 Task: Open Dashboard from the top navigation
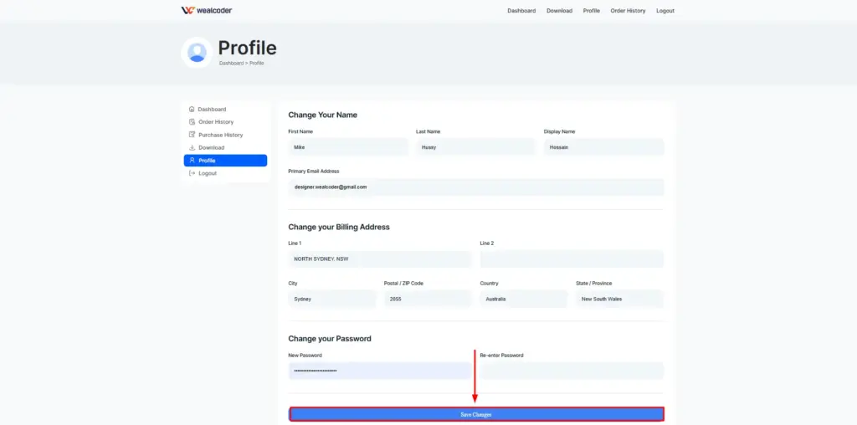click(521, 11)
